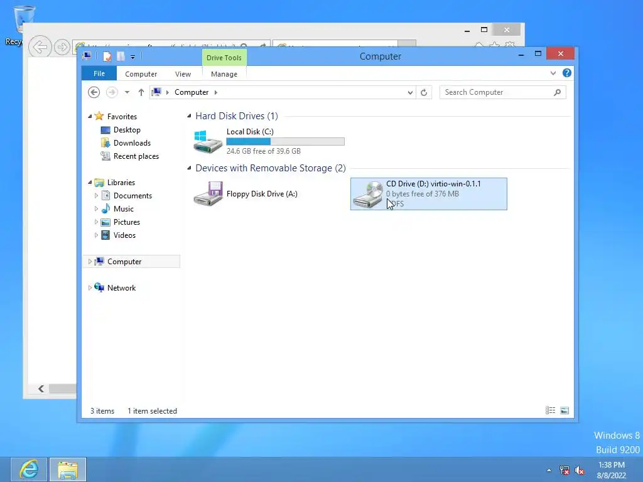Click the Explorer back arrow button
The image size is (643, 482).
coord(94,92)
